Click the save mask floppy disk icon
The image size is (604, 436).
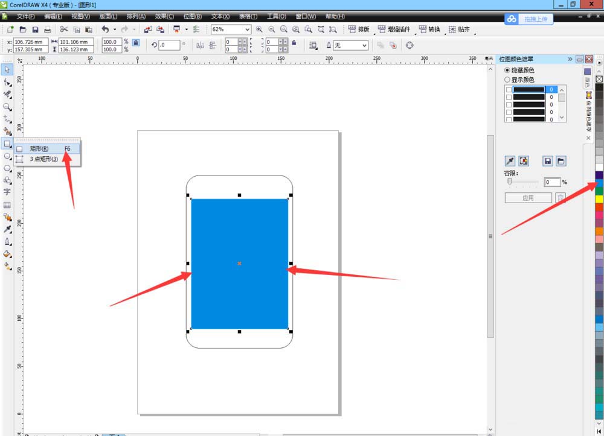click(548, 161)
